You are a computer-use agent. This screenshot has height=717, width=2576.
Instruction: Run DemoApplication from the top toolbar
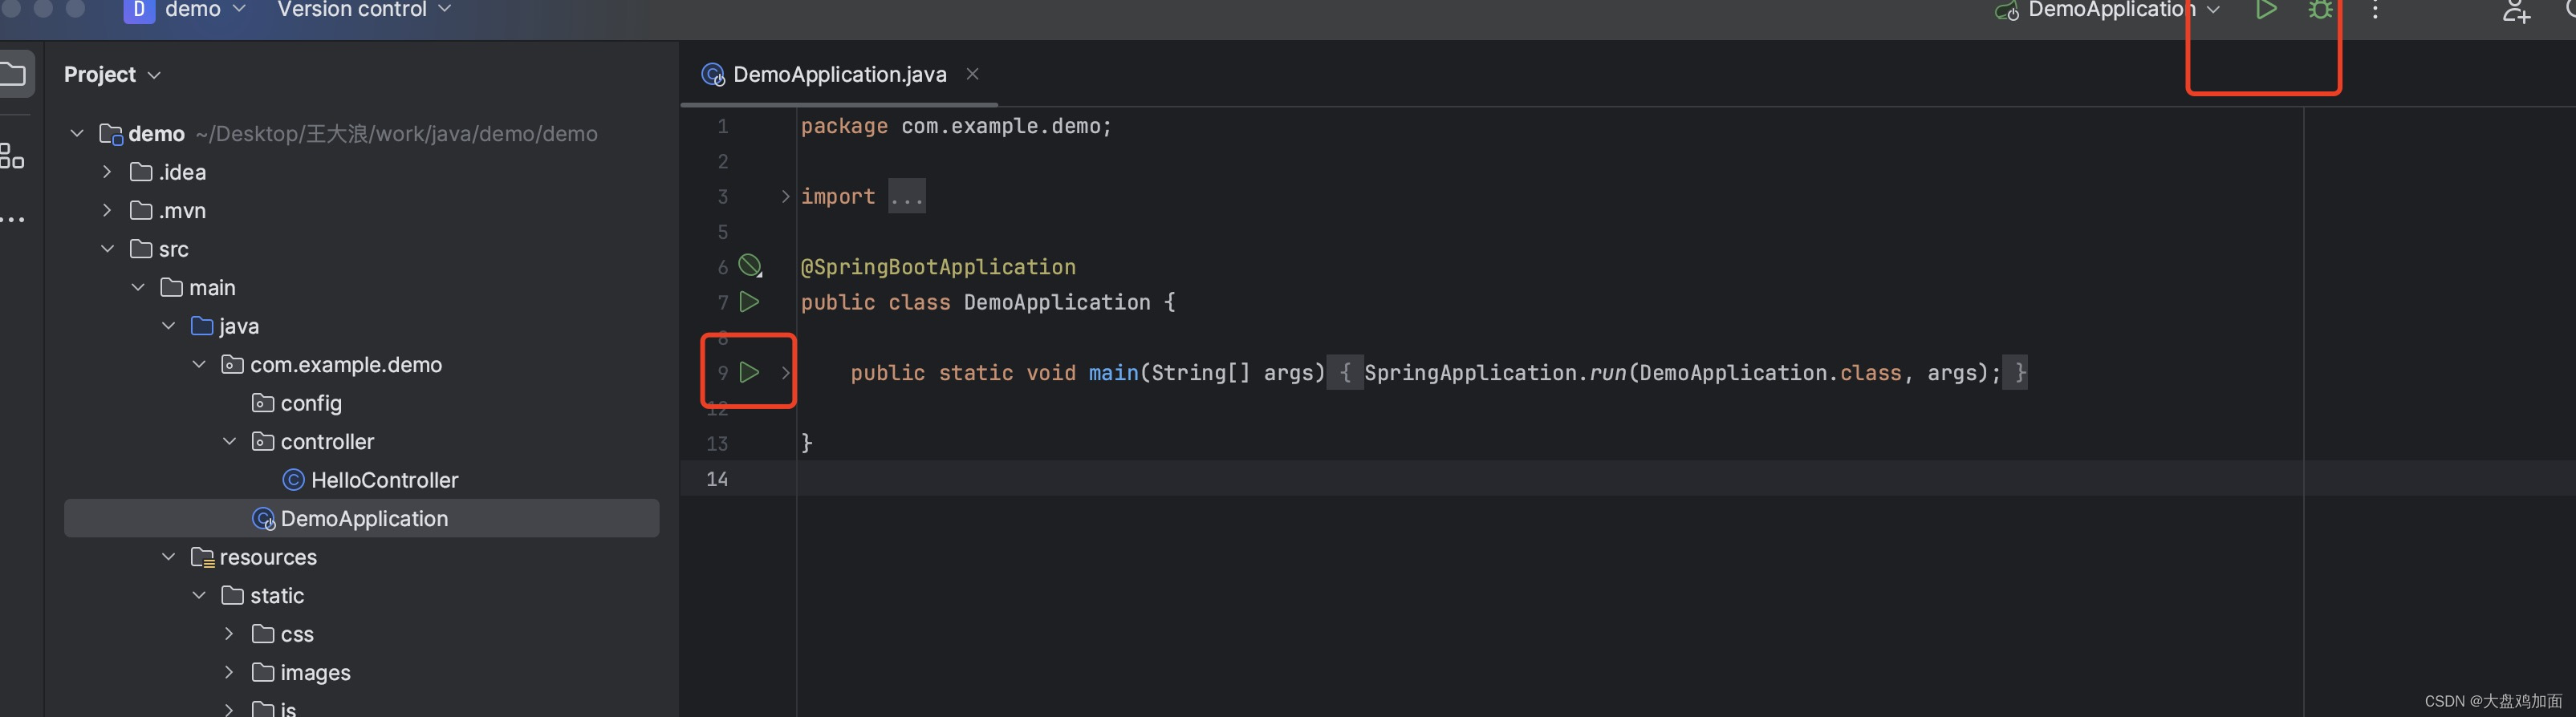[2266, 10]
